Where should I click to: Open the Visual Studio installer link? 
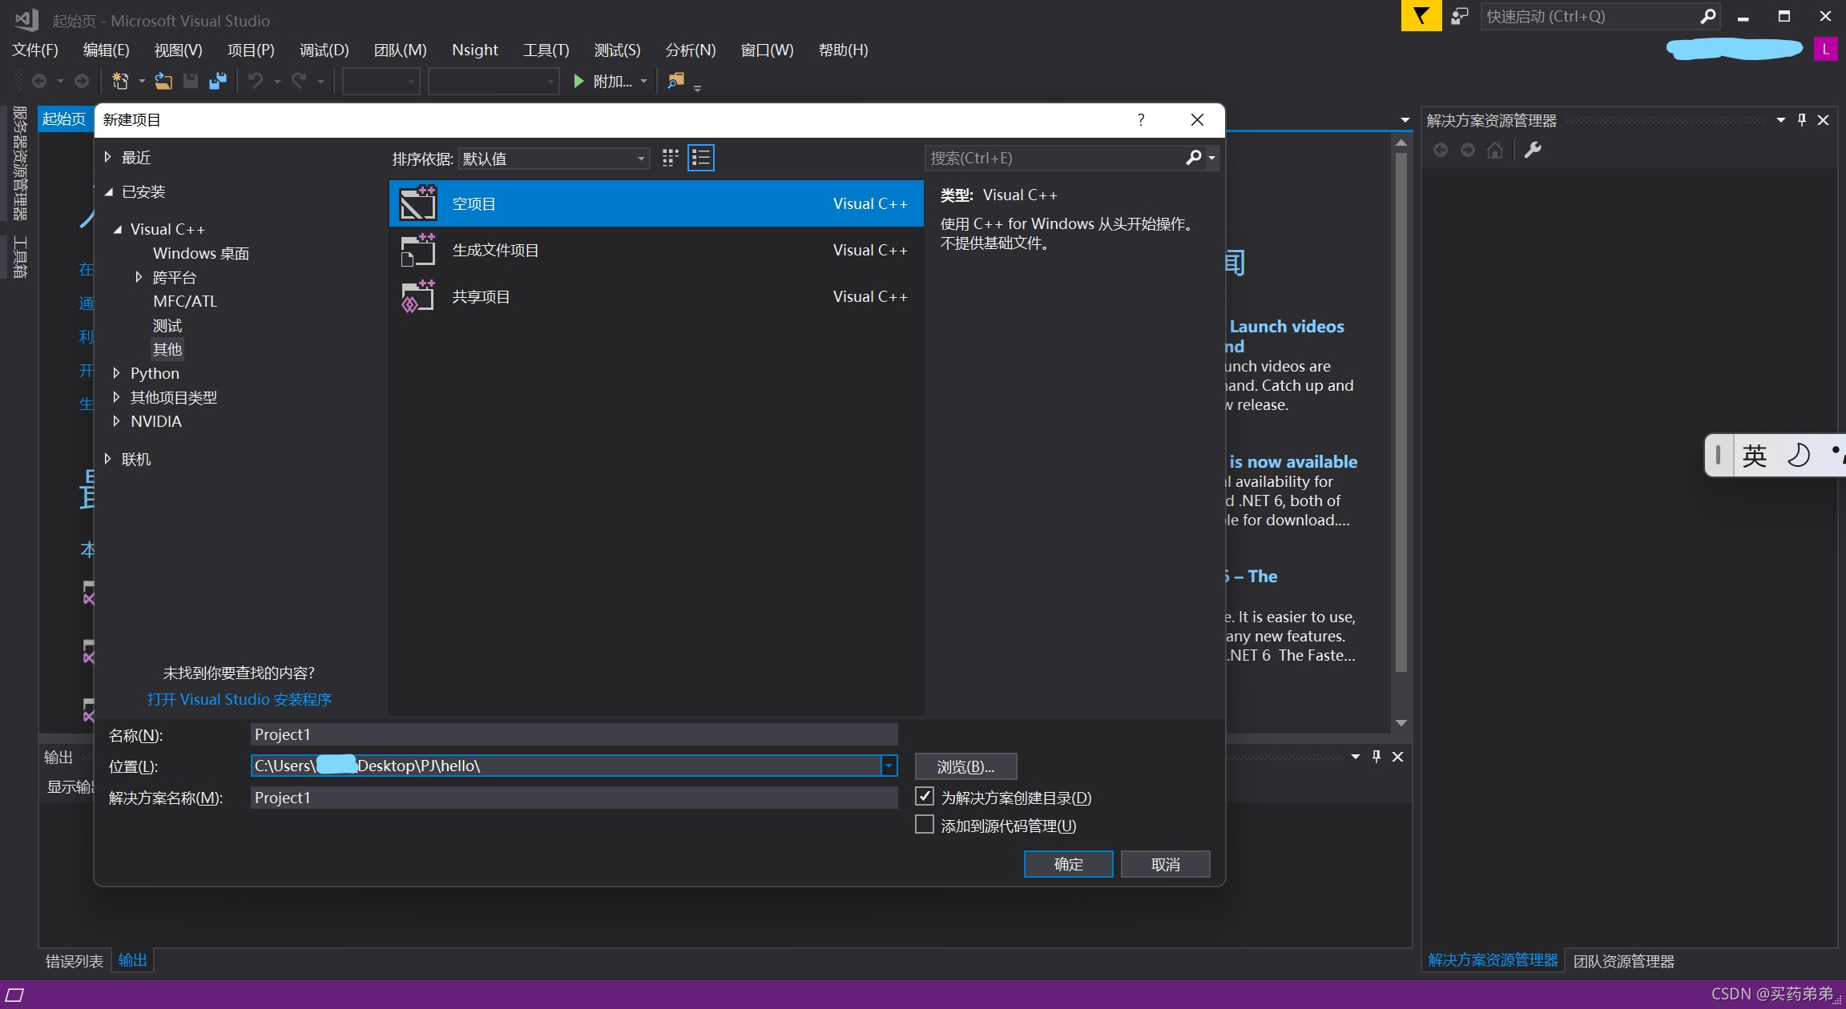pyautogui.click(x=239, y=699)
